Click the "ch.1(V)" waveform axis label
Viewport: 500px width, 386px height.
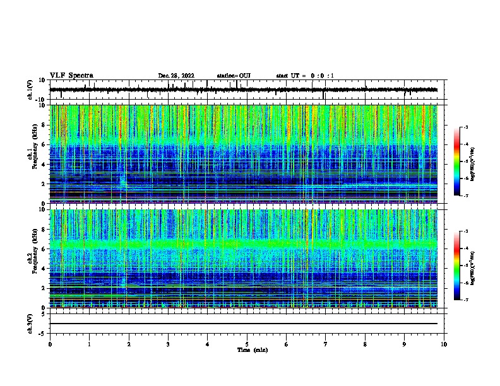30,90
